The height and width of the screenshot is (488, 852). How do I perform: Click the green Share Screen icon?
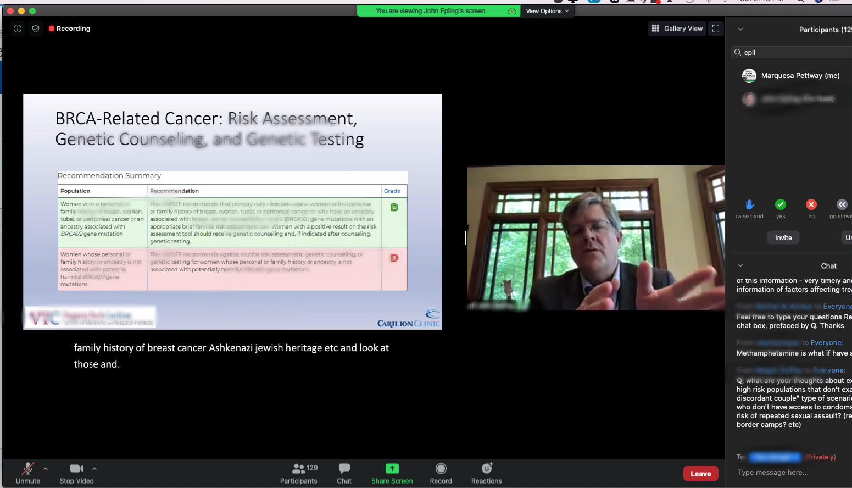pyautogui.click(x=392, y=468)
